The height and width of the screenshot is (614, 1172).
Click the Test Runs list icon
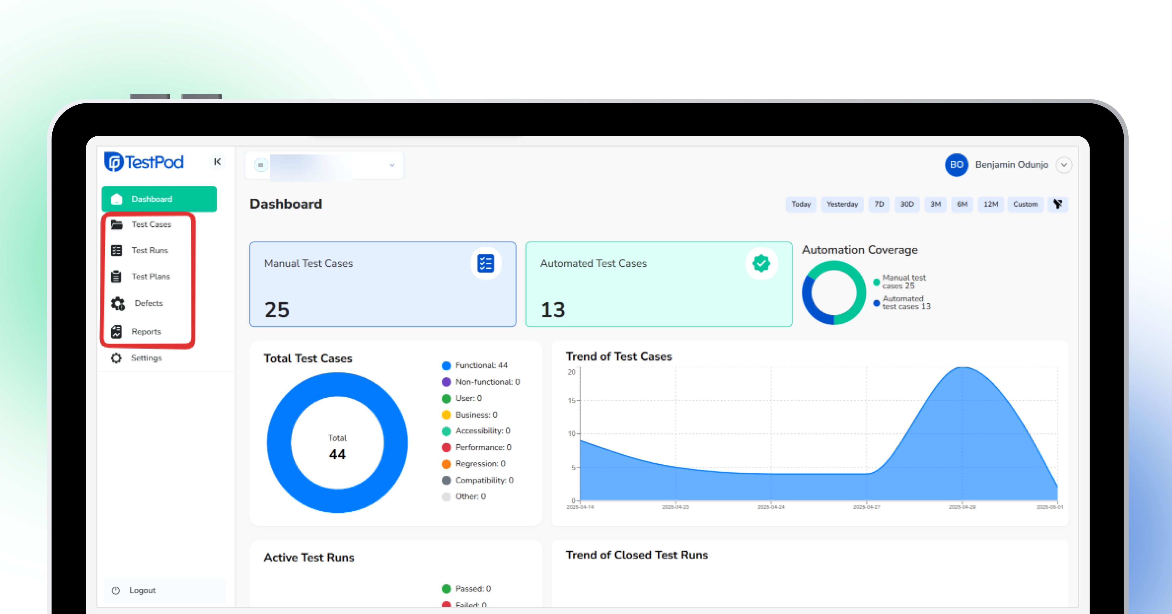(117, 250)
